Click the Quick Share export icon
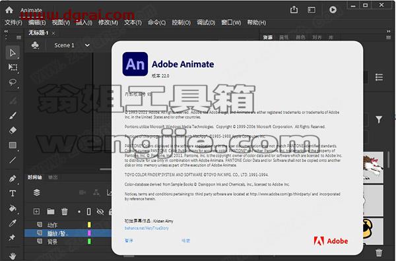Image resolution: width=396 pixels, height=261 pixels. pos(294,10)
